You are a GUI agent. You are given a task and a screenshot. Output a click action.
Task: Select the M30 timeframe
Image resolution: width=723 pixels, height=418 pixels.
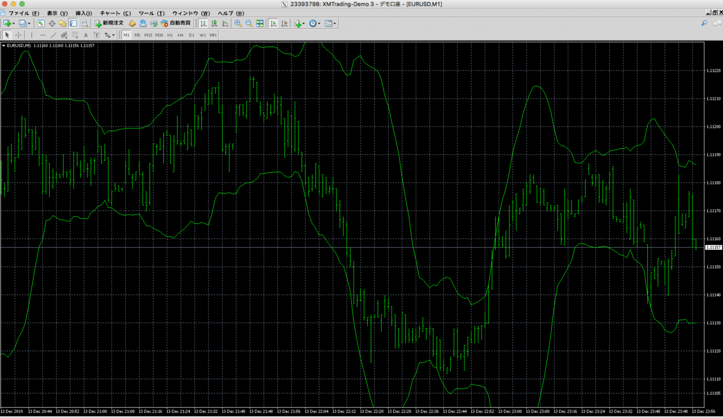pyautogui.click(x=159, y=35)
